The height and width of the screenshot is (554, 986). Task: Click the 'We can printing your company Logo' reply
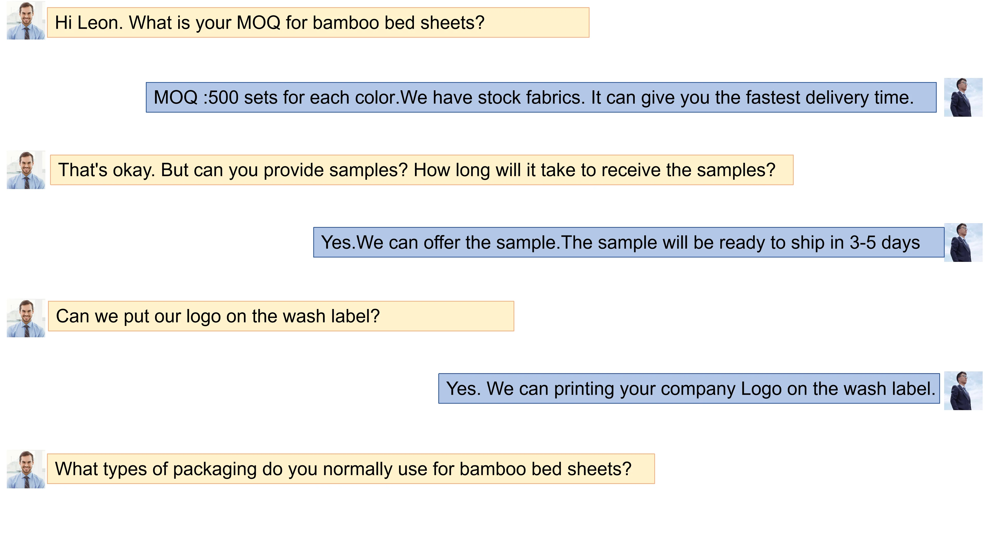pos(689,389)
